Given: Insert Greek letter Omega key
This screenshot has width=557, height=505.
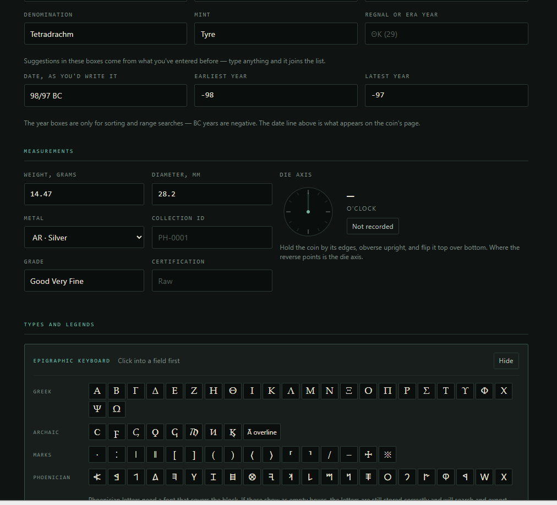Looking at the screenshot, I should pyautogui.click(x=116, y=409).
